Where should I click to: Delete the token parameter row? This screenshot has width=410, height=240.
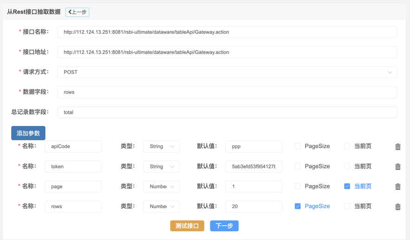397,167
